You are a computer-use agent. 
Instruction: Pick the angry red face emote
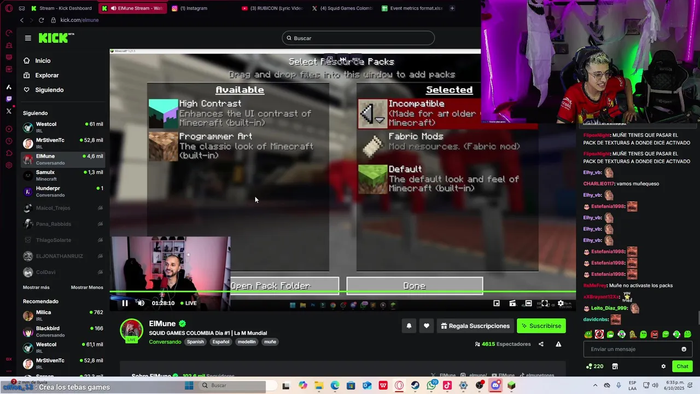654,334
